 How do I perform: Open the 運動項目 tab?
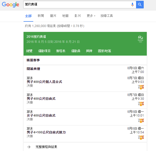coord(44,51)
